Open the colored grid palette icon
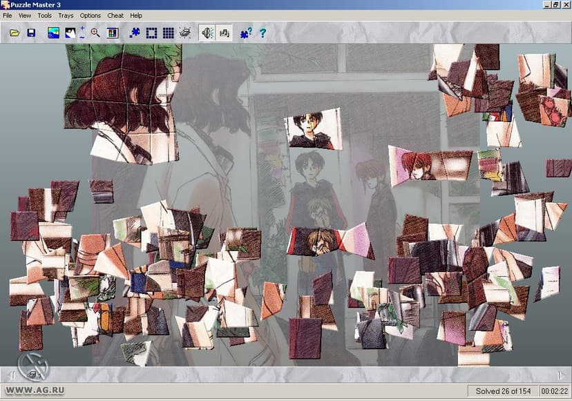The image size is (572, 401). point(113,33)
